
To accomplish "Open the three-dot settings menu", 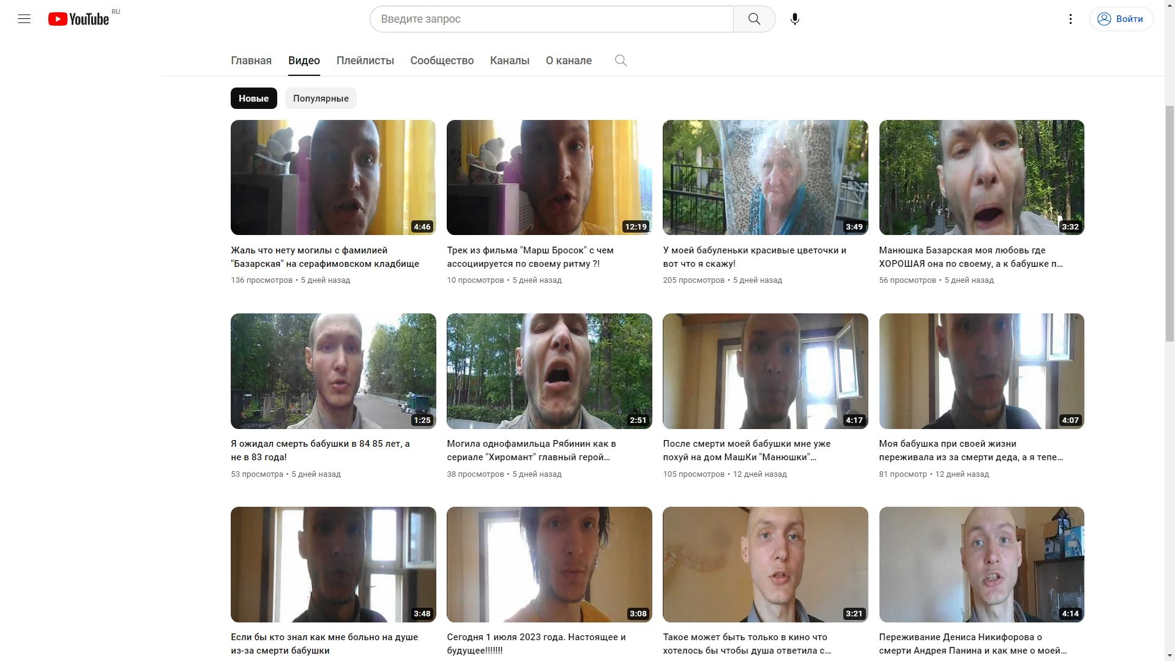I will point(1070,19).
